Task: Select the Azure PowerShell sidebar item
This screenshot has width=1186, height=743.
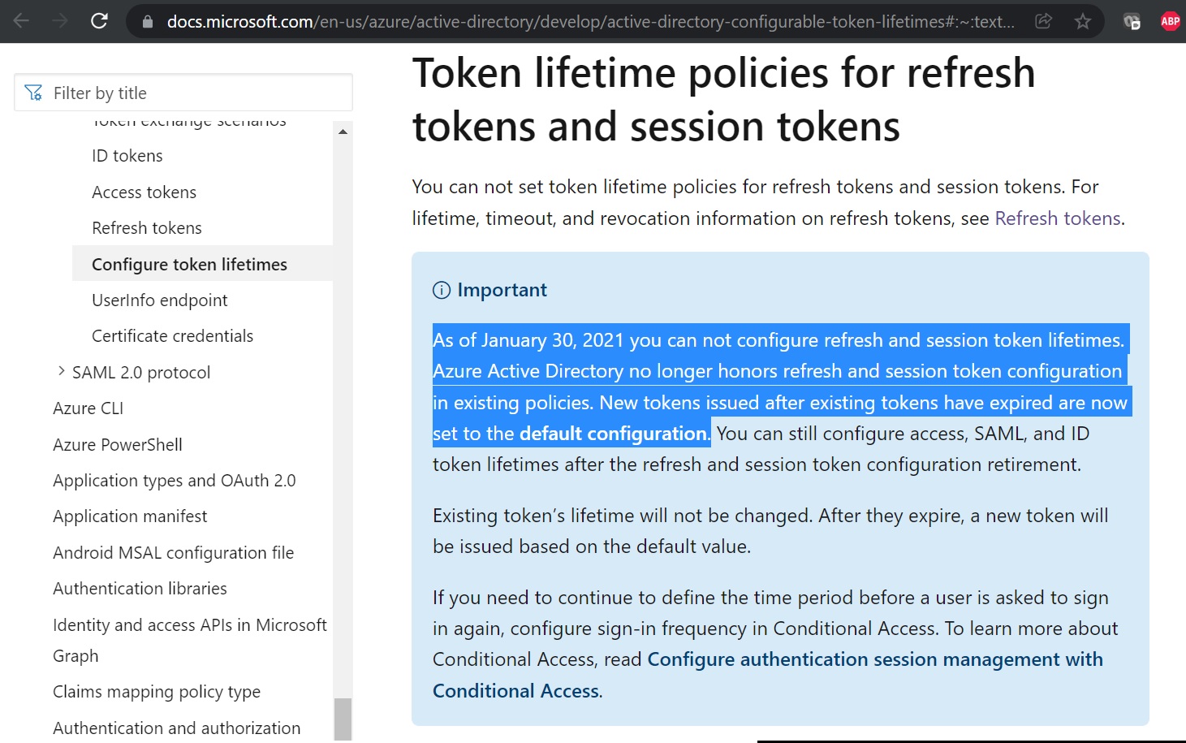Action: coord(117,444)
